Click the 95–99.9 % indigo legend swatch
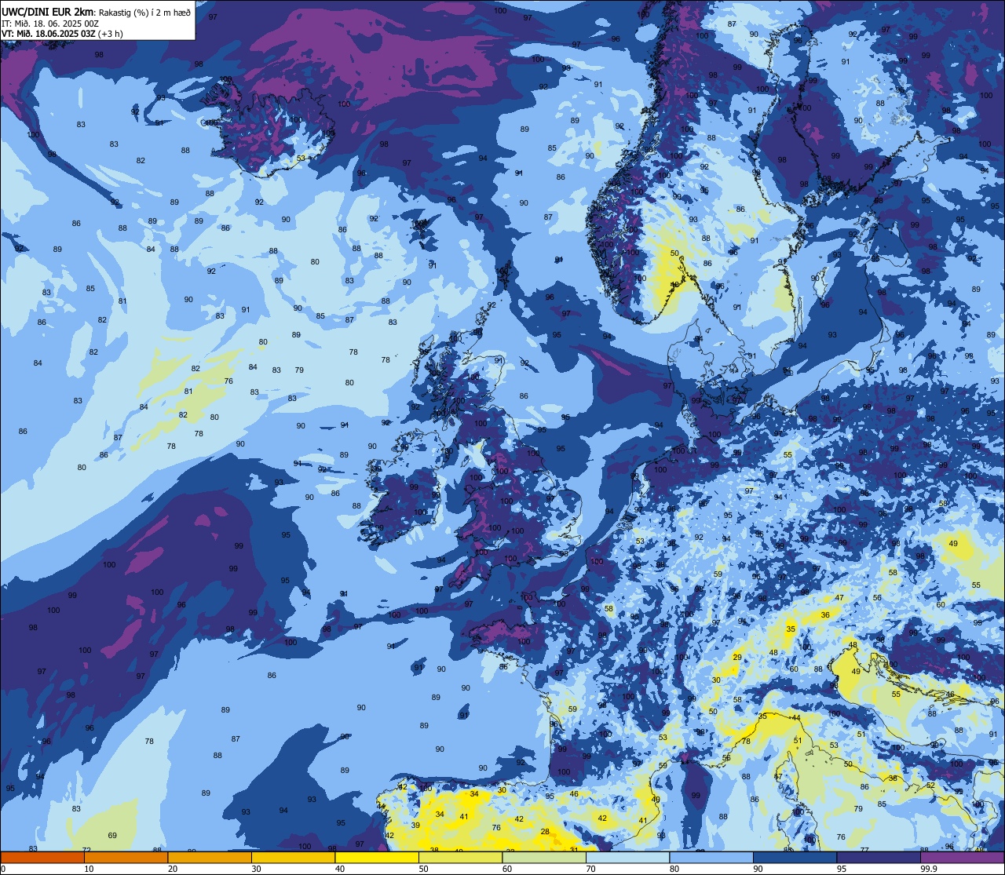This screenshot has width=1005, height=875. tap(879, 858)
